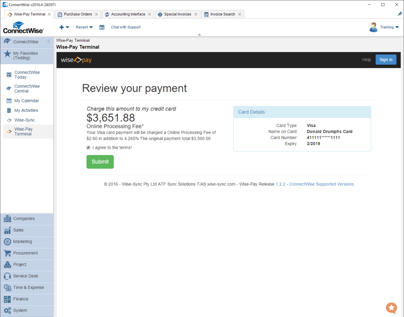Collapse the sidebar using the arrow
404x317 pixels.
click(x=49, y=41)
